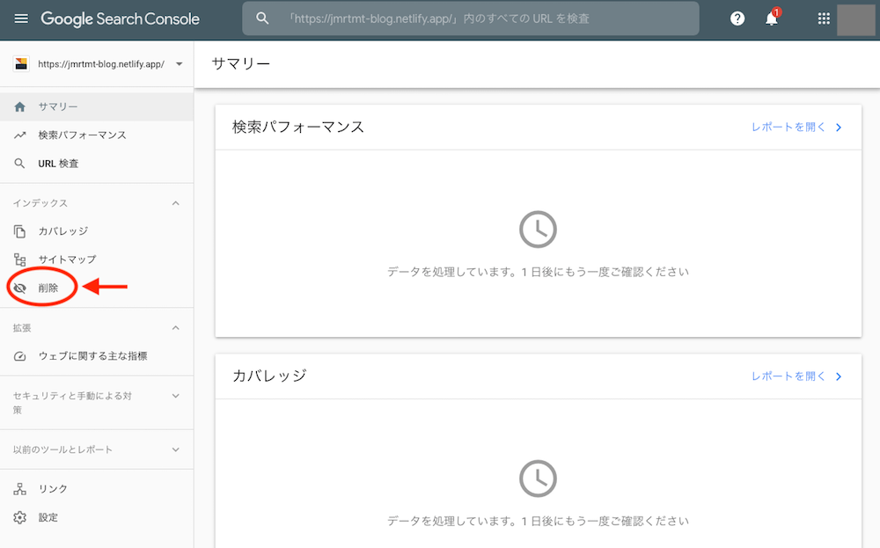Open the Google apps grid

click(824, 18)
